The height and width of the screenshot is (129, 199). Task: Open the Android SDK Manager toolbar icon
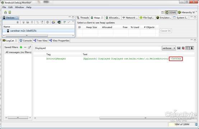pyautogui.click(x=5, y=13)
